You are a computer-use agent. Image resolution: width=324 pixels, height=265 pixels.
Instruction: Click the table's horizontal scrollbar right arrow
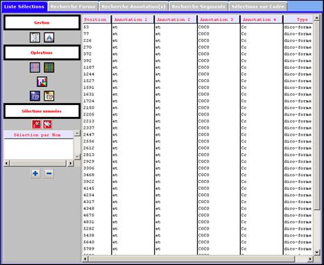click(310, 259)
